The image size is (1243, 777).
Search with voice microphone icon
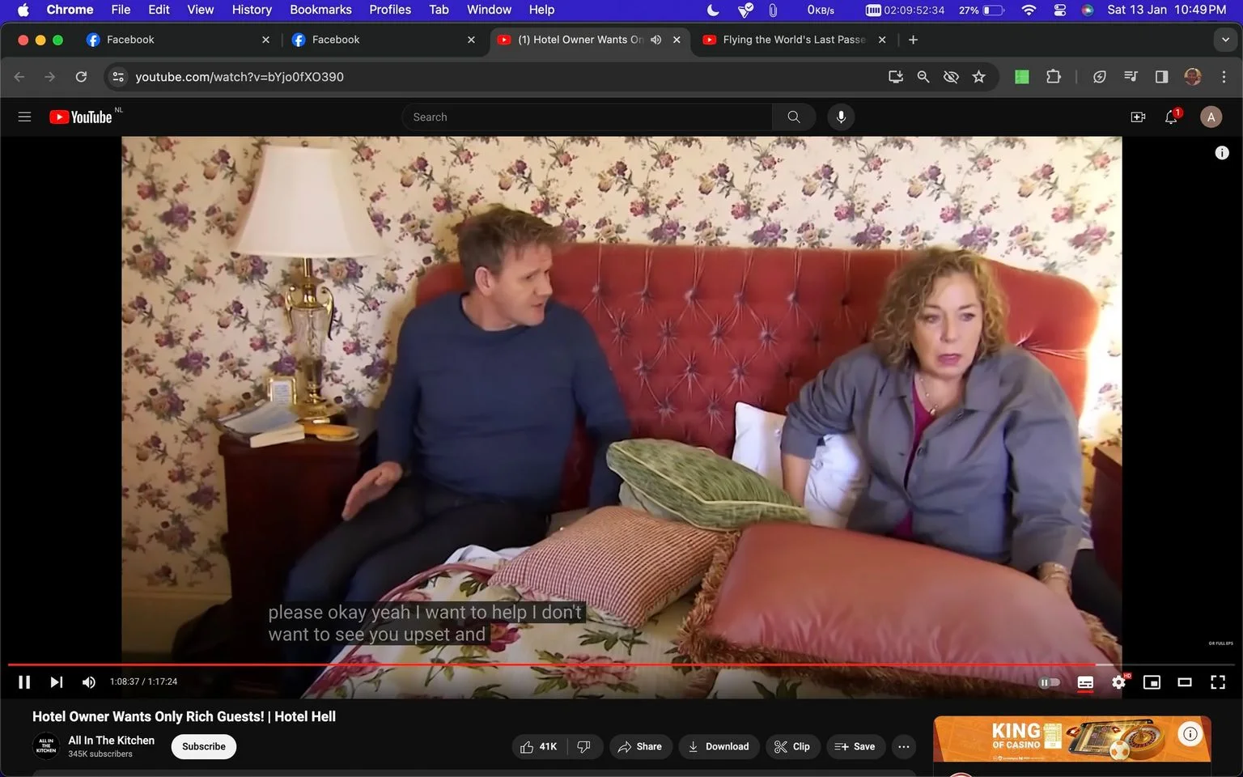[841, 117]
